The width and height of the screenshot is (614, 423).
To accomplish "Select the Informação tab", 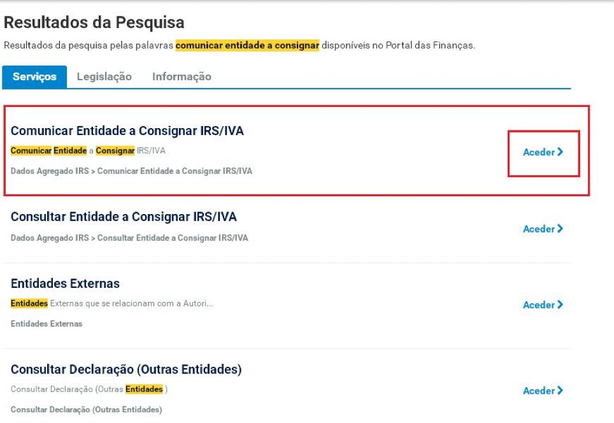I will pyautogui.click(x=182, y=76).
